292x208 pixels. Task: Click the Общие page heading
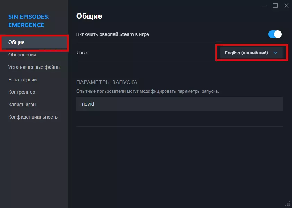[x=89, y=16]
